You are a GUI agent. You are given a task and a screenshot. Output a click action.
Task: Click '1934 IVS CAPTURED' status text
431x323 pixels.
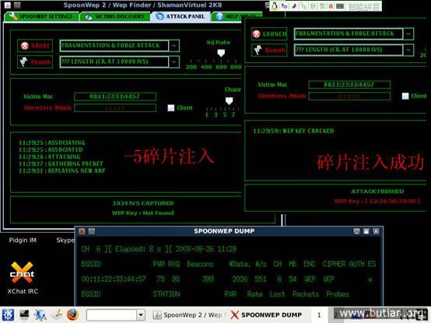pyautogui.click(x=143, y=203)
